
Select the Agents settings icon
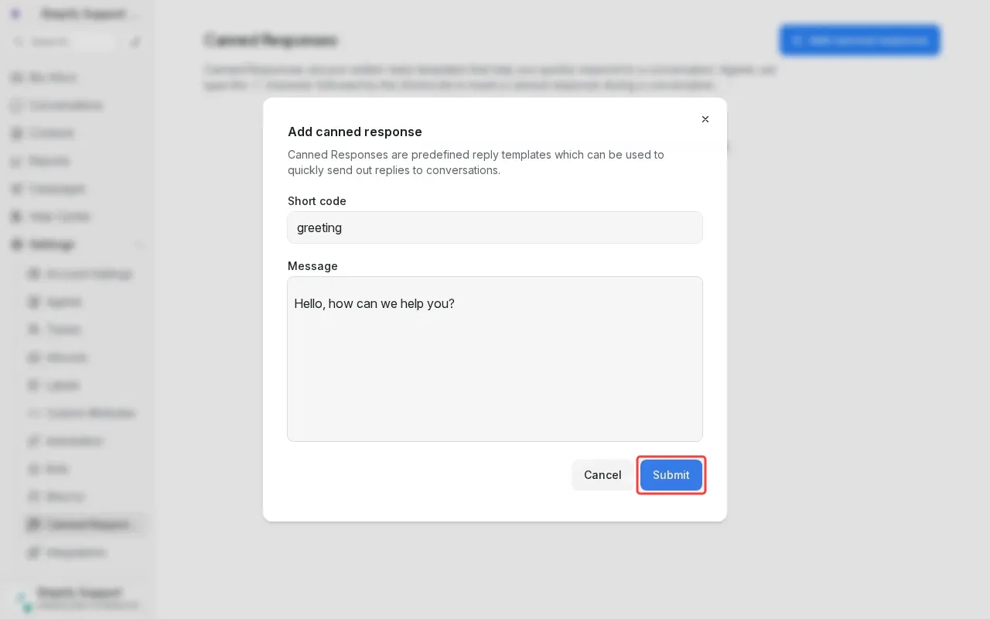click(34, 302)
